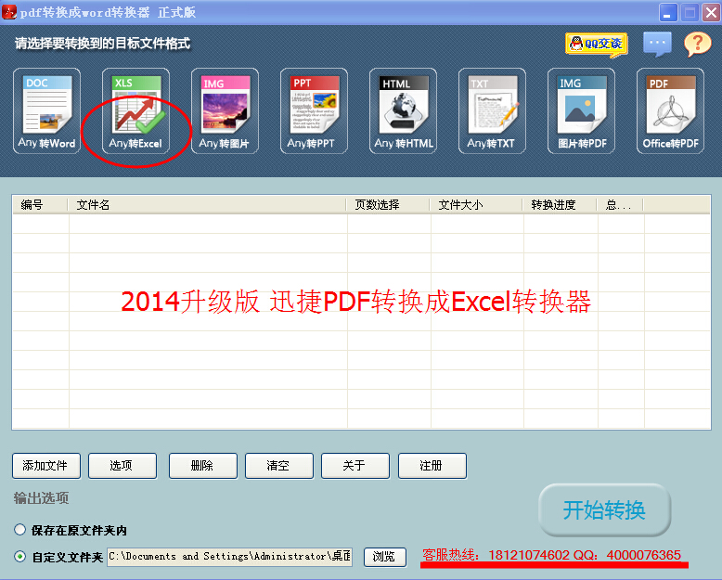Click the output folder path field
Screen dimensions: 722x580
[x=230, y=557]
